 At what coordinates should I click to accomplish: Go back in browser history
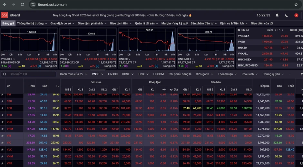[5, 5]
